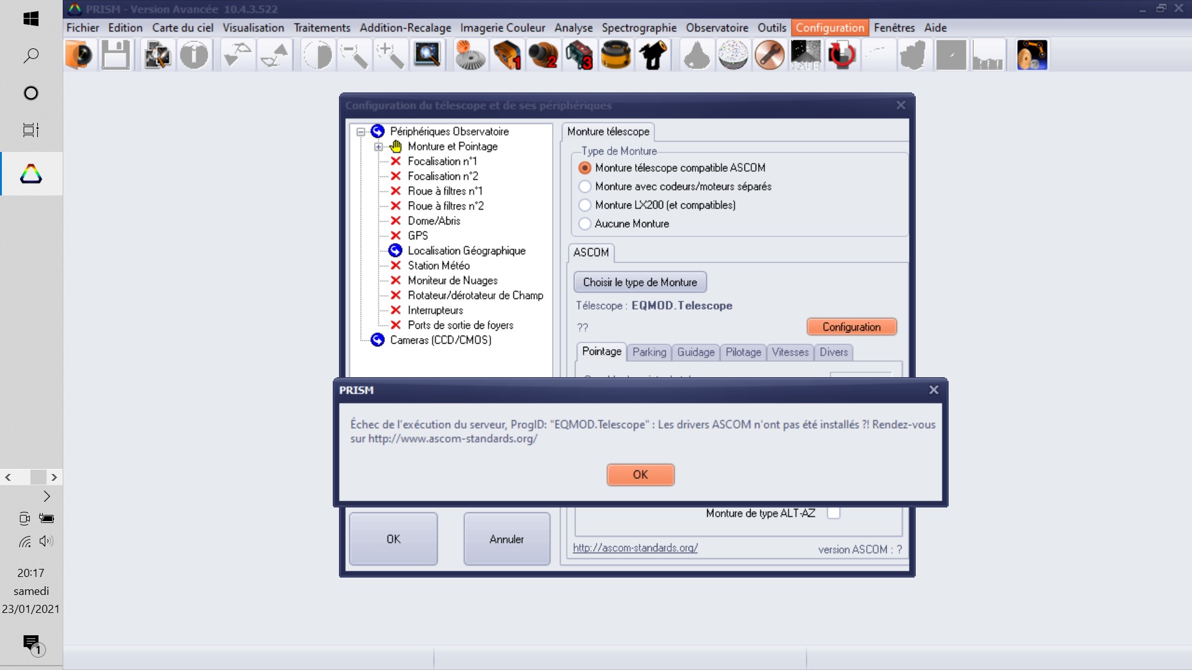Expand Monture et Pointage tree node

tap(378, 147)
